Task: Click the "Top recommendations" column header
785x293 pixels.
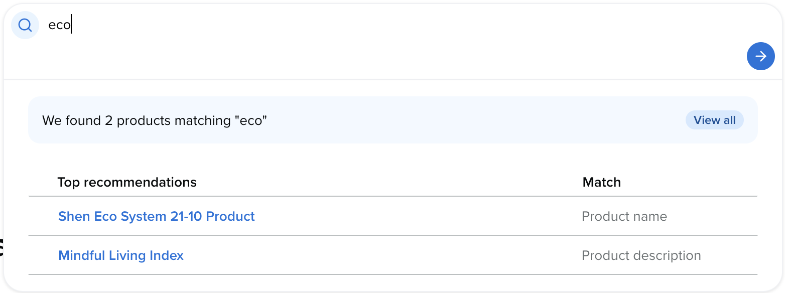Action: coord(127,182)
